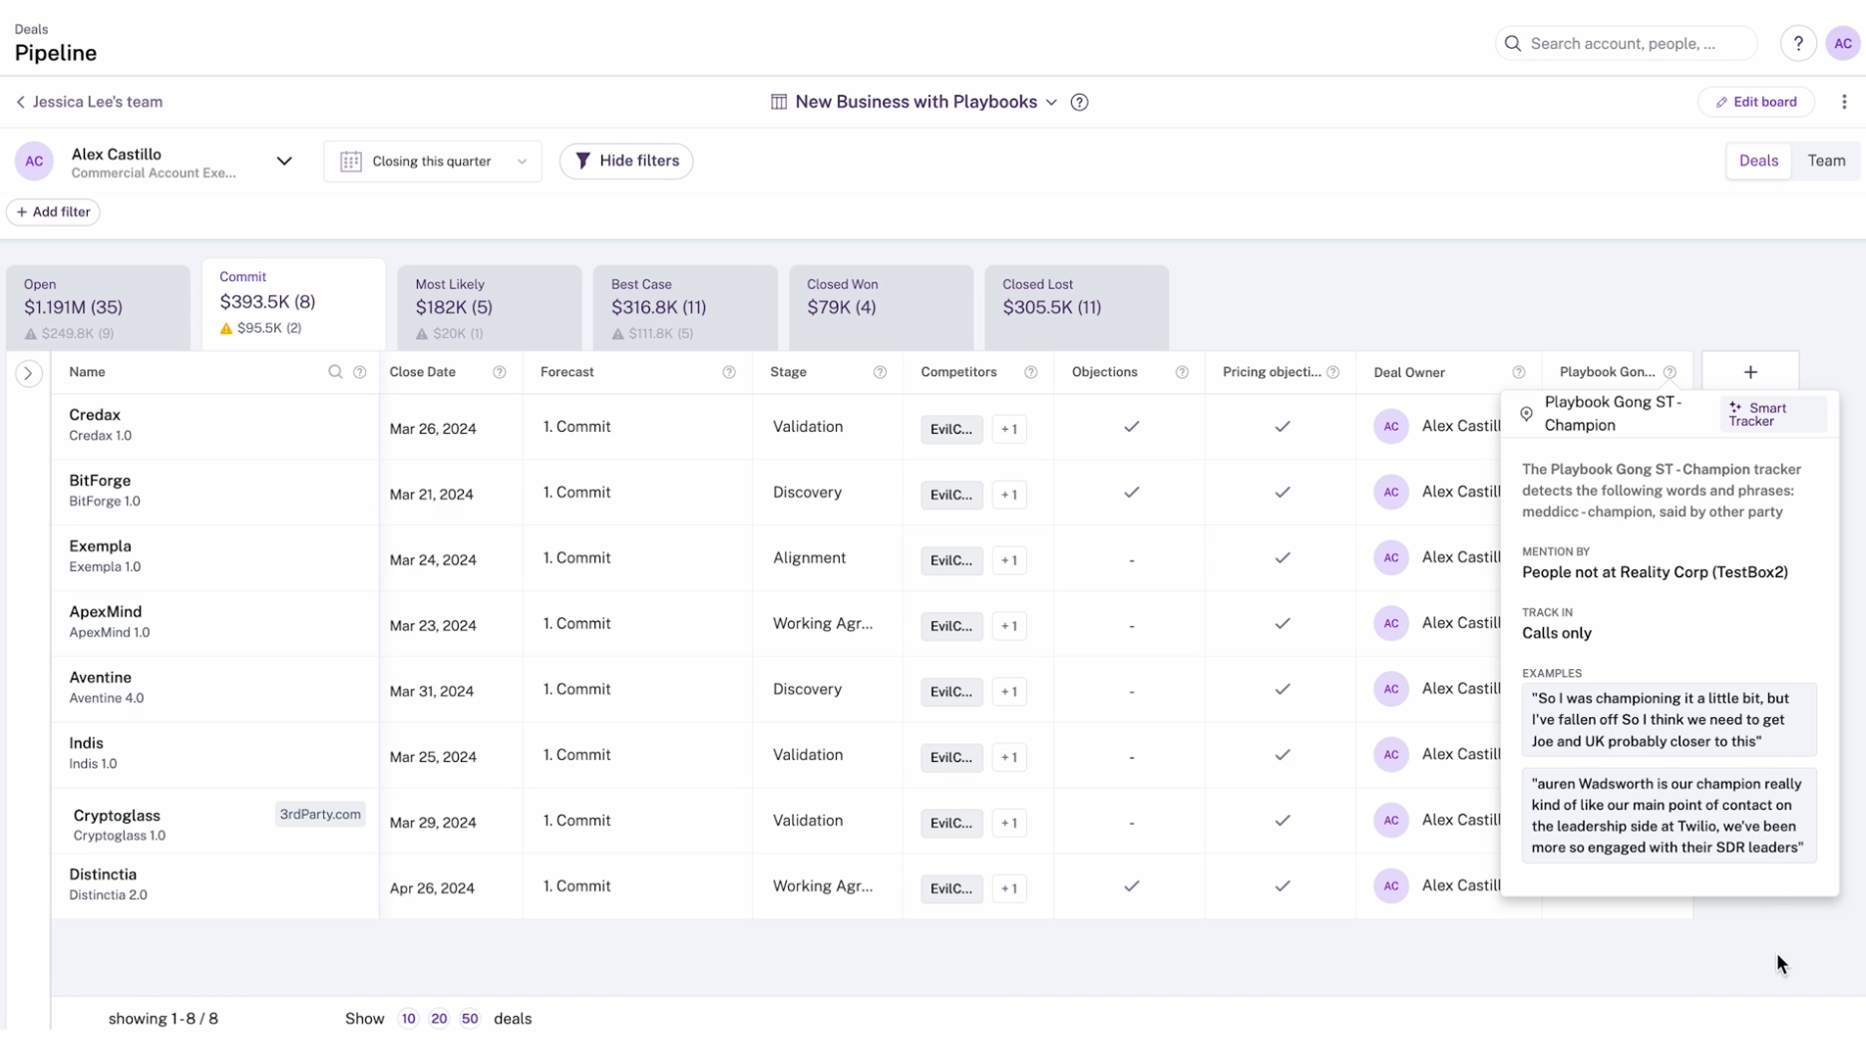Expand the Alex Castillo user selector
This screenshot has width=1866, height=1053.
tap(284, 162)
